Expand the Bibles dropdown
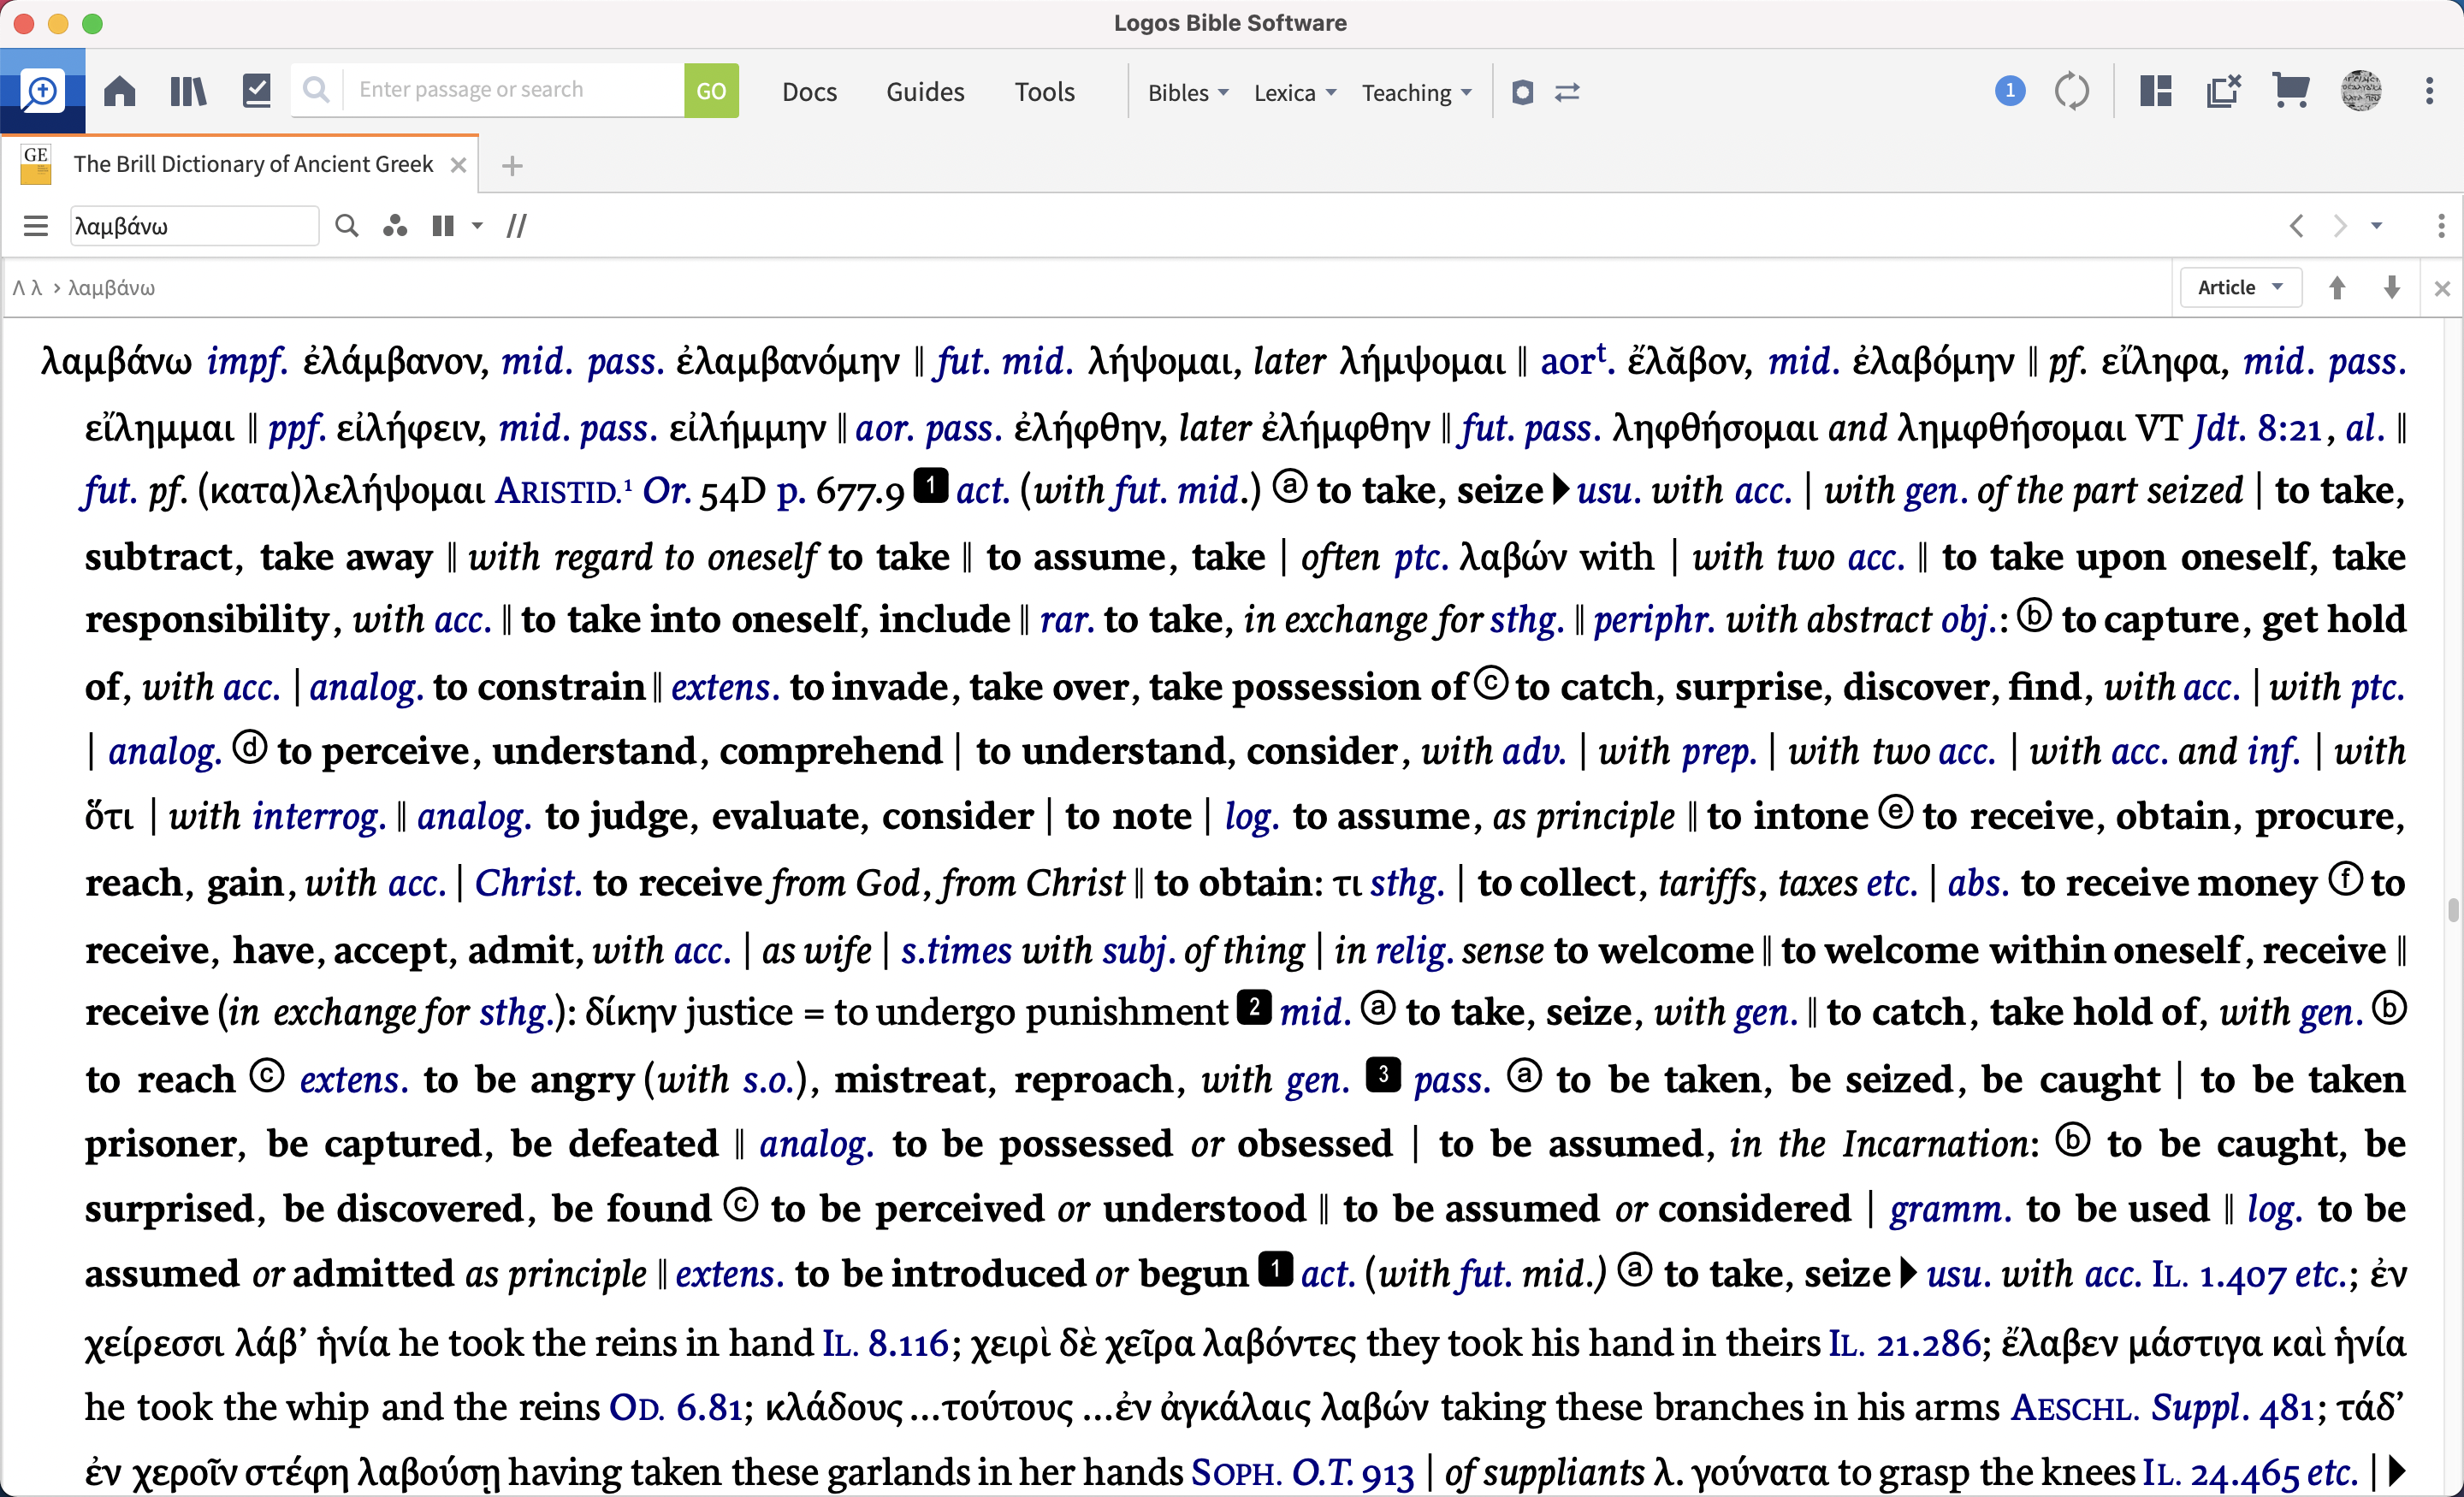This screenshot has height=1497, width=2464. pyautogui.click(x=1187, y=93)
